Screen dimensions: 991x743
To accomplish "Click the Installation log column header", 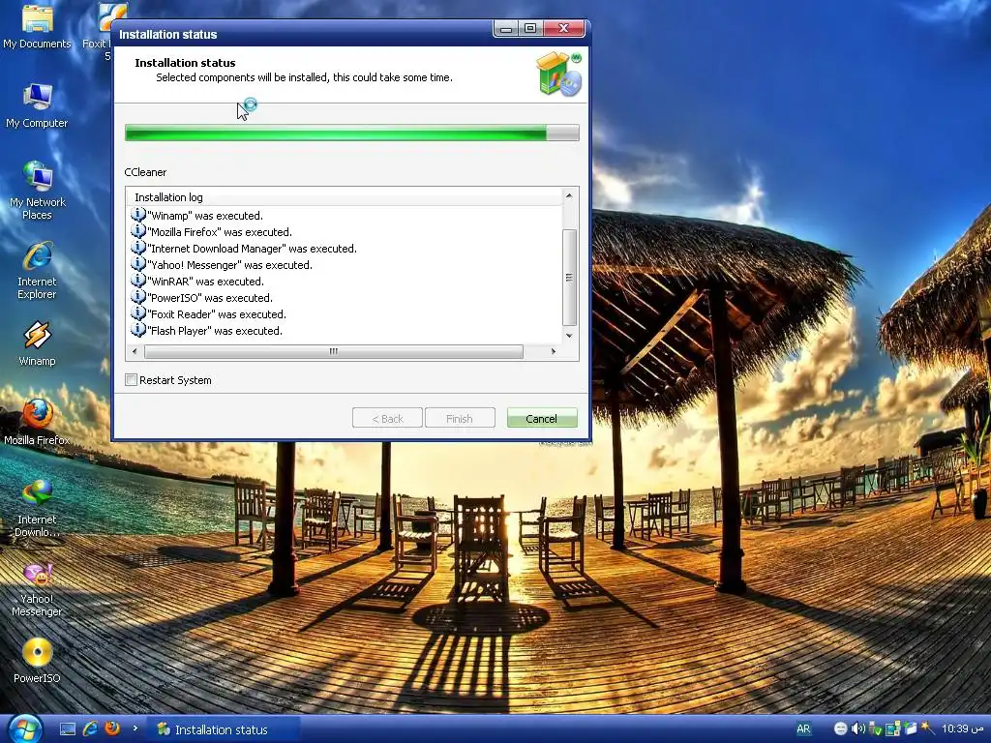I will (344, 197).
